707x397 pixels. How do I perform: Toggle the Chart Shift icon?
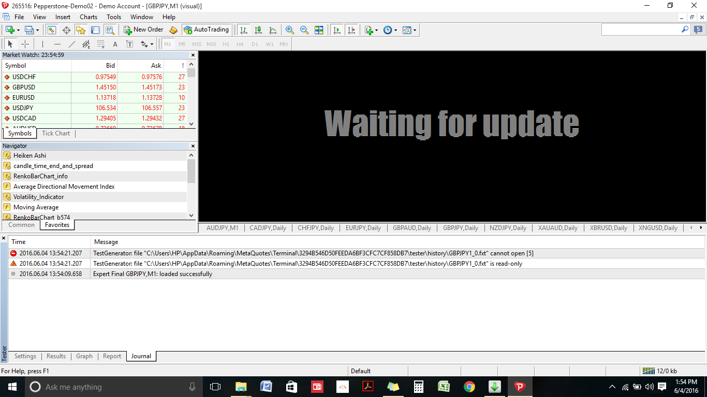(352, 30)
